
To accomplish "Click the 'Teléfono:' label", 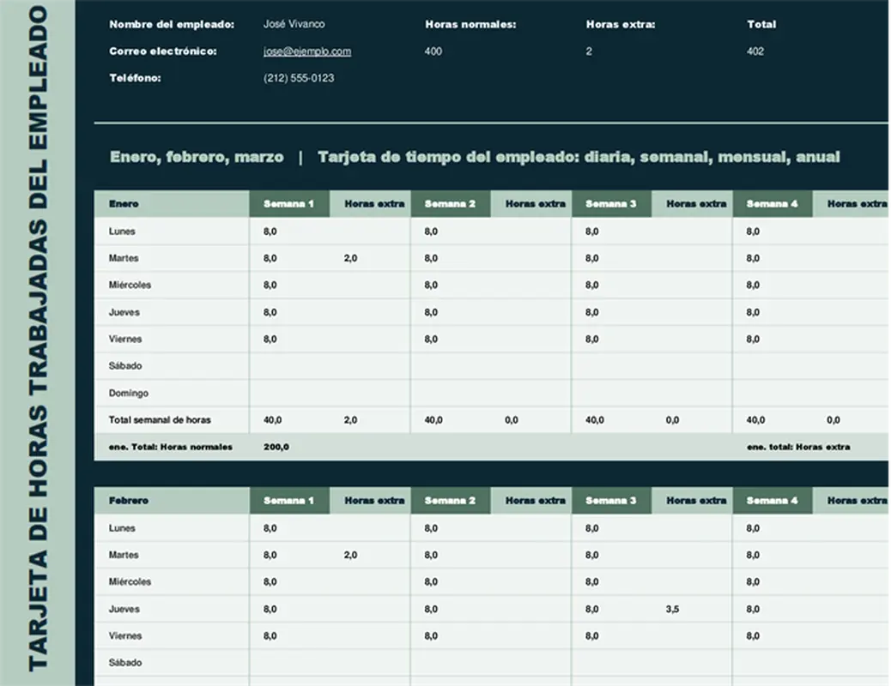I will [136, 78].
